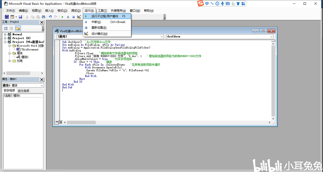Click the Paste clipboard icon in toolbar
The image size is (323, 172).
[38, 17]
